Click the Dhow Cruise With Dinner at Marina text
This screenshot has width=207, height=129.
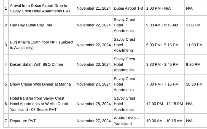click(x=40, y=84)
